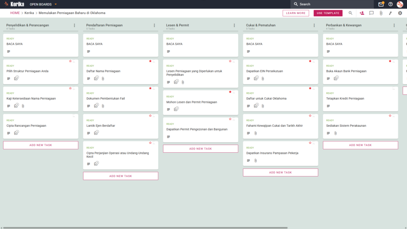Open the mail inbox icon

pos(381,4)
